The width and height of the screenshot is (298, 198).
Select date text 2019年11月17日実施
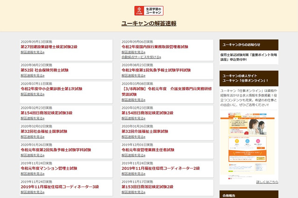tap(137, 182)
